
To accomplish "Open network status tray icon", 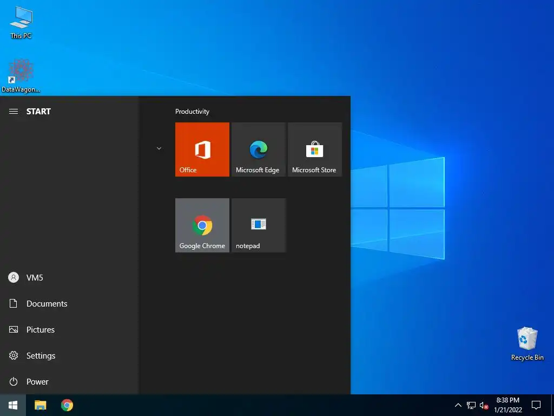I will [x=471, y=405].
